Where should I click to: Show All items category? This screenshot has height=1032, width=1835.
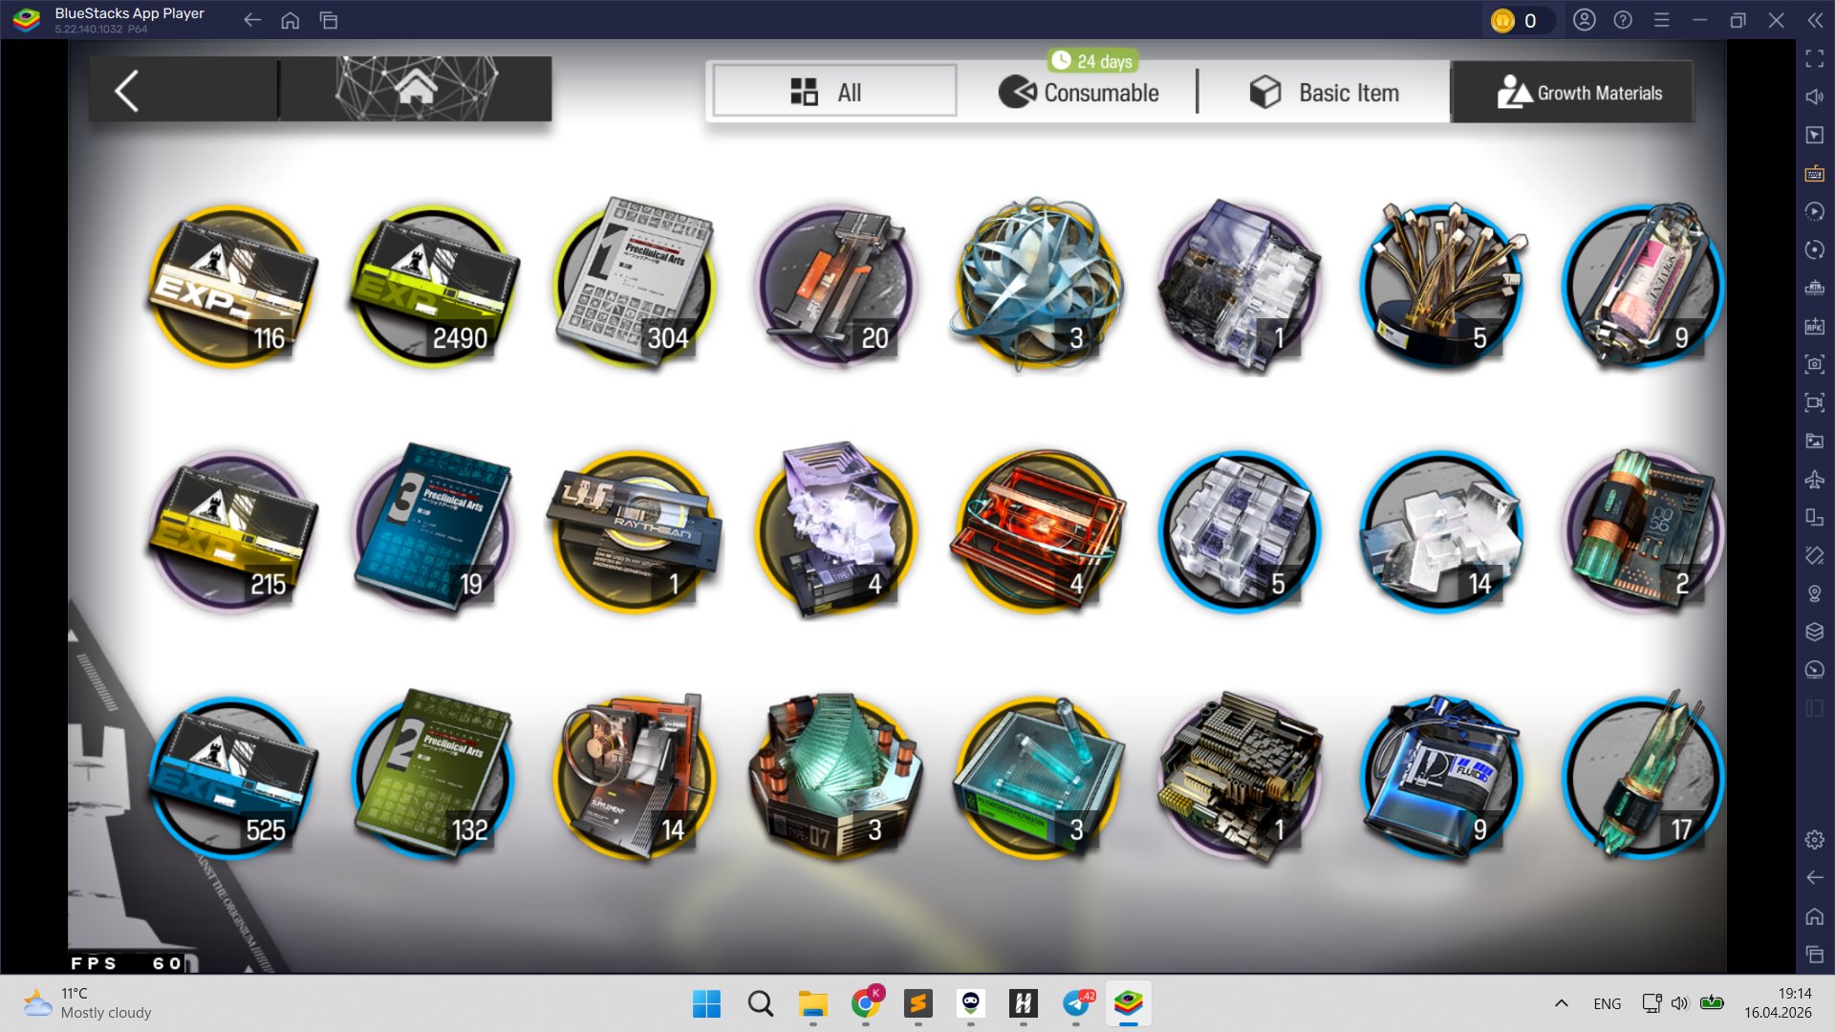833,92
